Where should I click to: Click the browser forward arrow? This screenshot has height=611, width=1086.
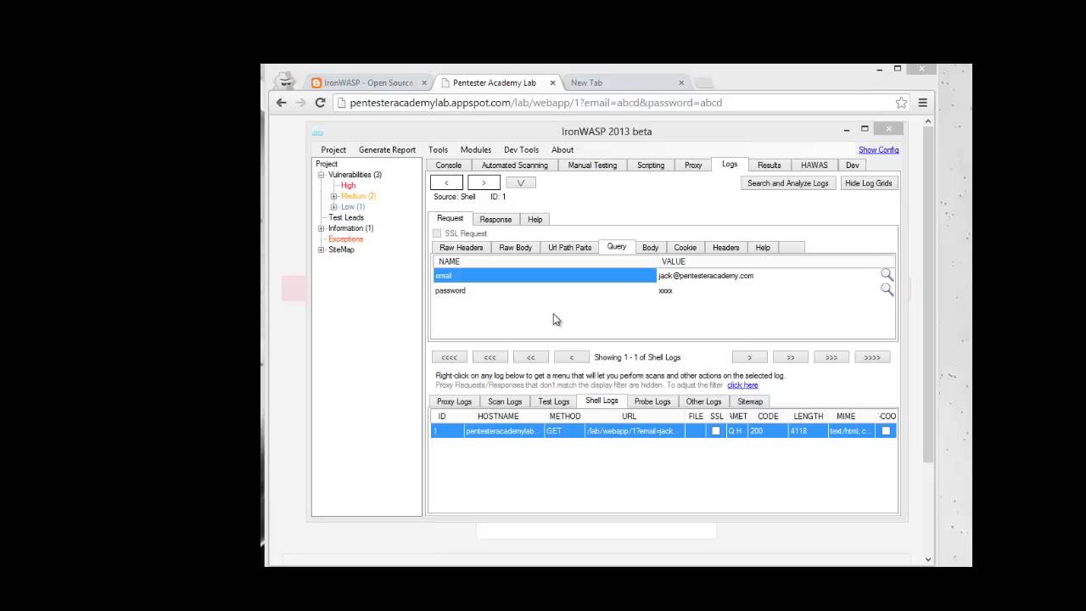(300, 103)
